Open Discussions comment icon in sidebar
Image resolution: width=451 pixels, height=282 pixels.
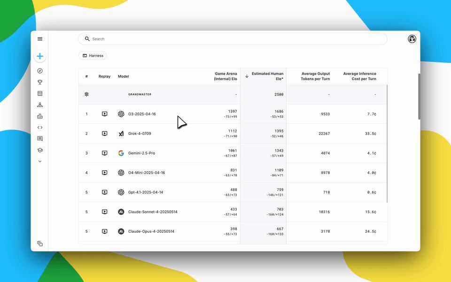pyautogui.click(x=40, y=139)
